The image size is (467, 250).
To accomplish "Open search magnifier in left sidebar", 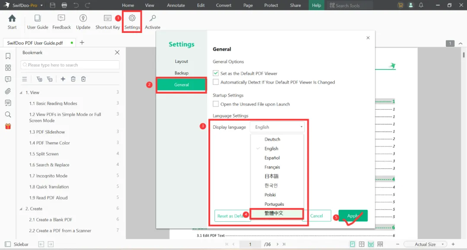I will pos(8,114).
